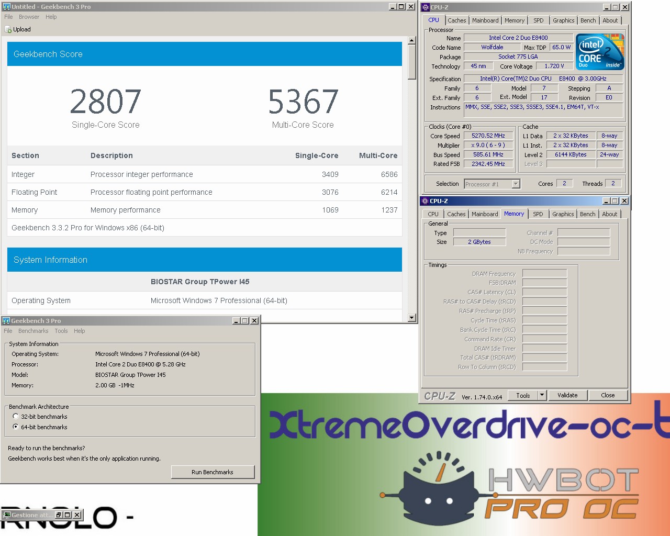Open Browser menu in Geekbench results window

click(29, 17)
